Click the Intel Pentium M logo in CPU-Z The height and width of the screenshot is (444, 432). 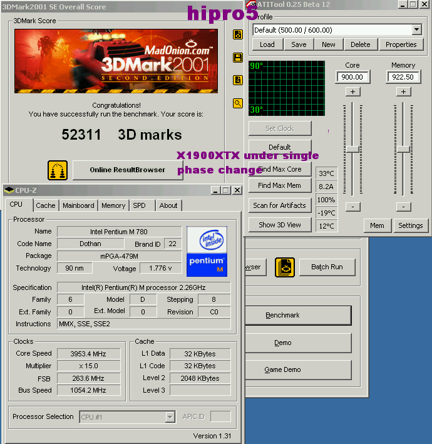207,251
